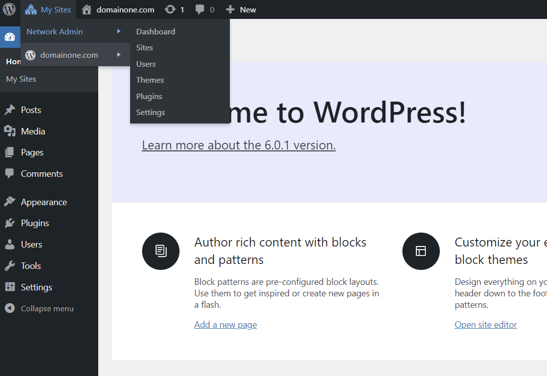The image size is (547, 376).
Task: Visit domainone.com from the admin bar
Action: (x=125, y=10)
